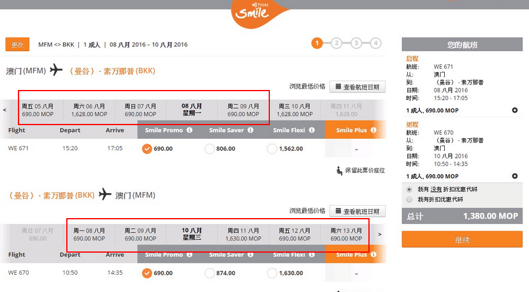Choose 我有折扣优惠代码 option
This screenshot has height=292, width=529.
pyautogui.click(x=409, y=200)
